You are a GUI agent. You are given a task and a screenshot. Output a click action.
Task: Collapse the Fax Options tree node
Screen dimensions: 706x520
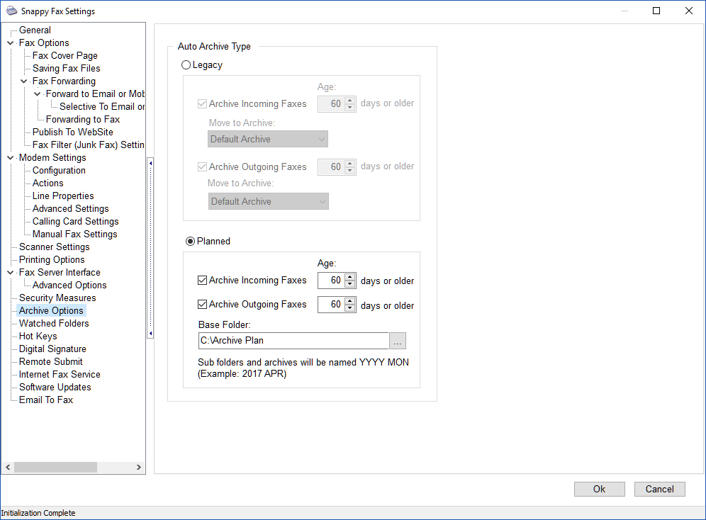(x=10, y=43)
